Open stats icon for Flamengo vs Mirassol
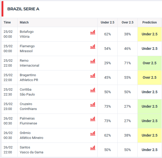The height and width of the screenshot is (158, 162). click(92, 47)
